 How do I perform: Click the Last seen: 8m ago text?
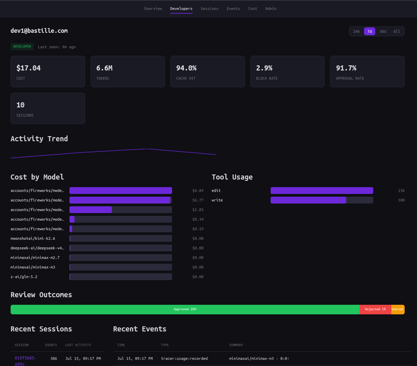tap(57, 47)
